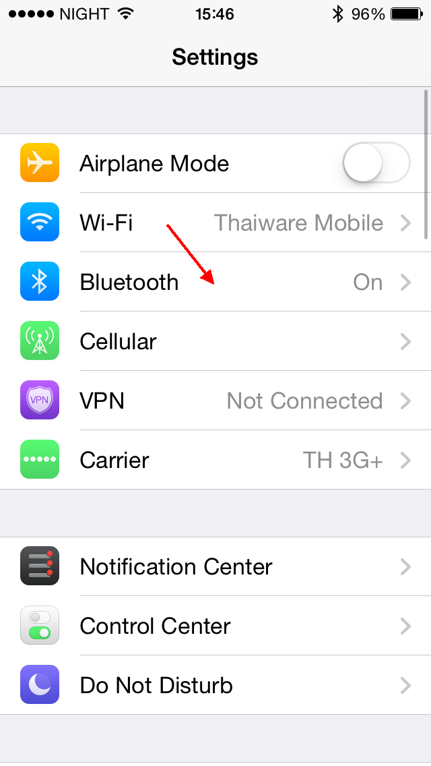
Task: Tap the Notification Center icon
Action: point(40,566)
